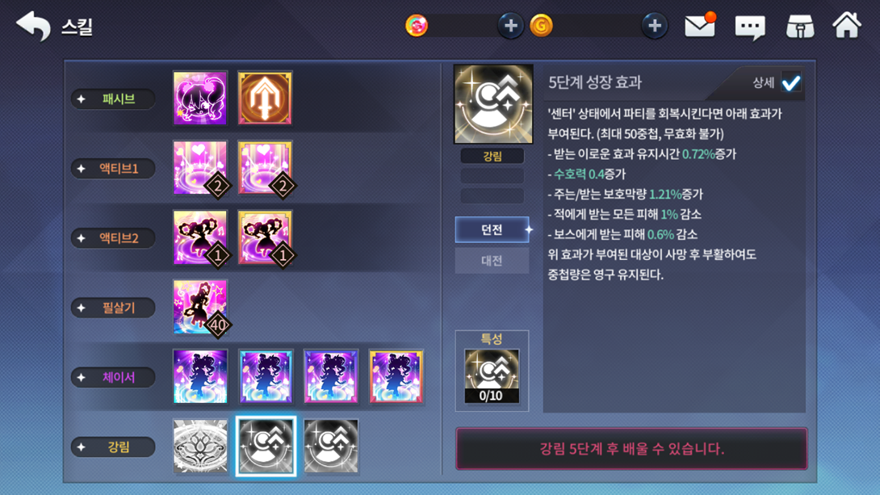880x495 pixels.
Task: Expand the 액티브1 skill category
Action: tap(113, 169)
